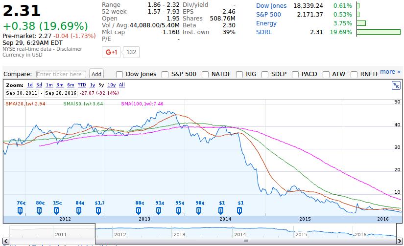Open the 15¢ dividend marker
Image resolution: width=404 pixels, height=246 pixels.
(x=56, y=211)
